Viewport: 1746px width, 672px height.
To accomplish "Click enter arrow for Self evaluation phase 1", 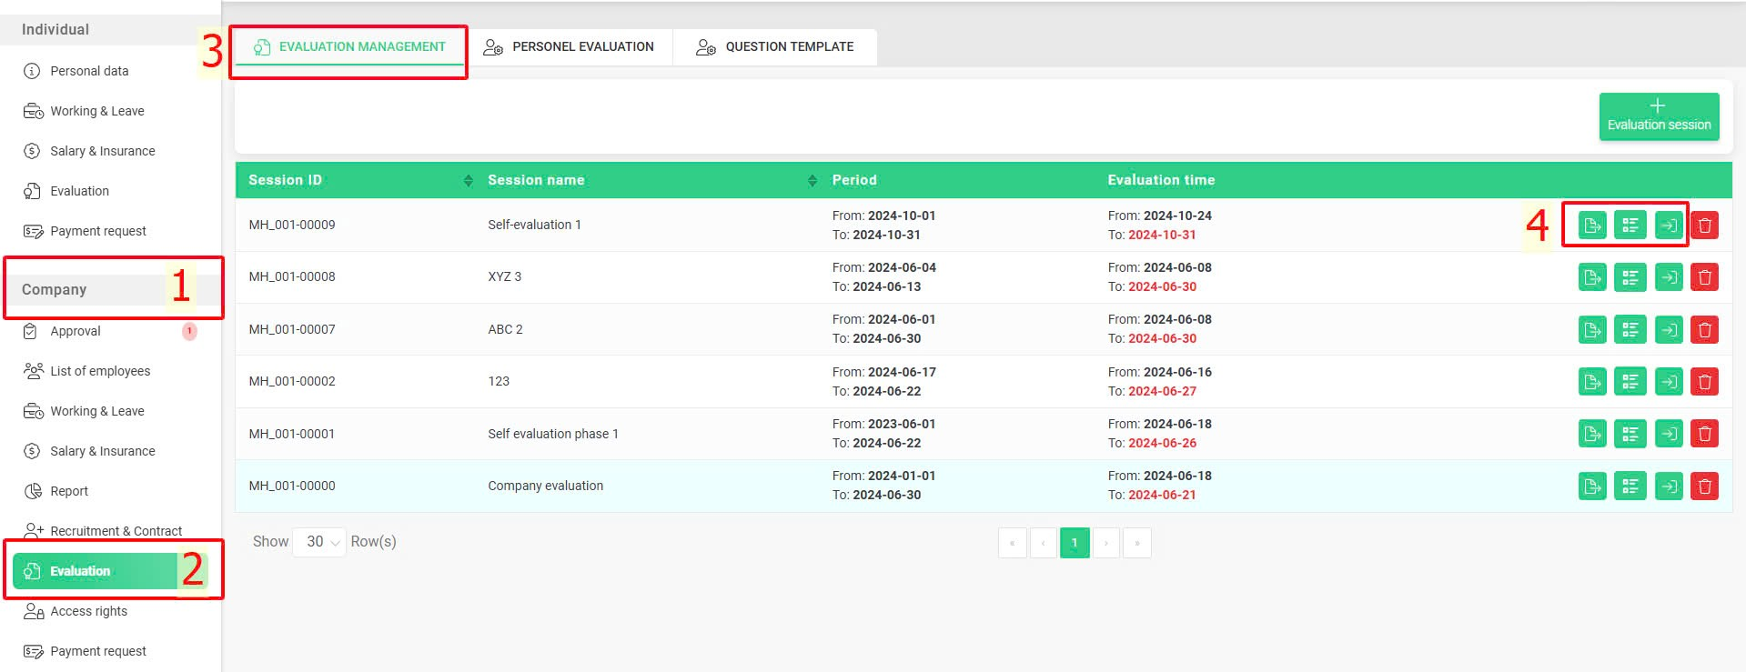I will 1669,434.
